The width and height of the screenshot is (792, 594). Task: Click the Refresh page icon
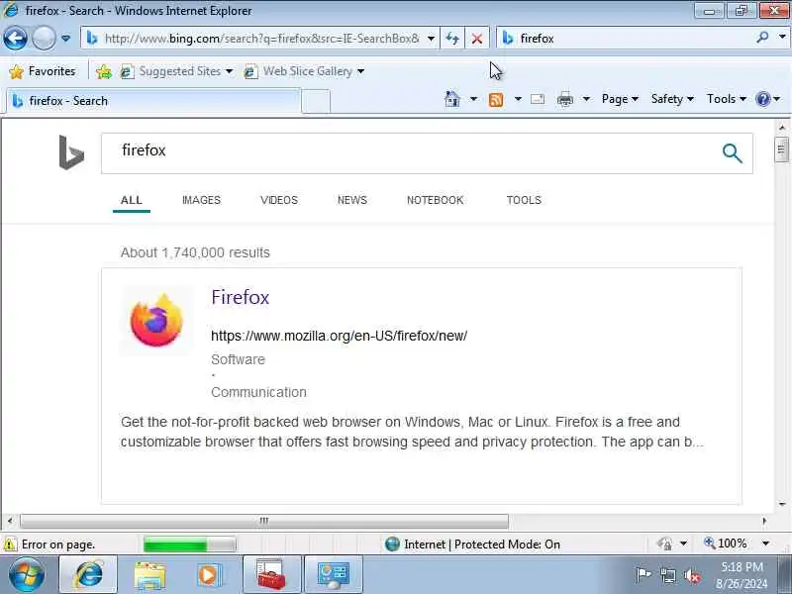tap(452, 39)
